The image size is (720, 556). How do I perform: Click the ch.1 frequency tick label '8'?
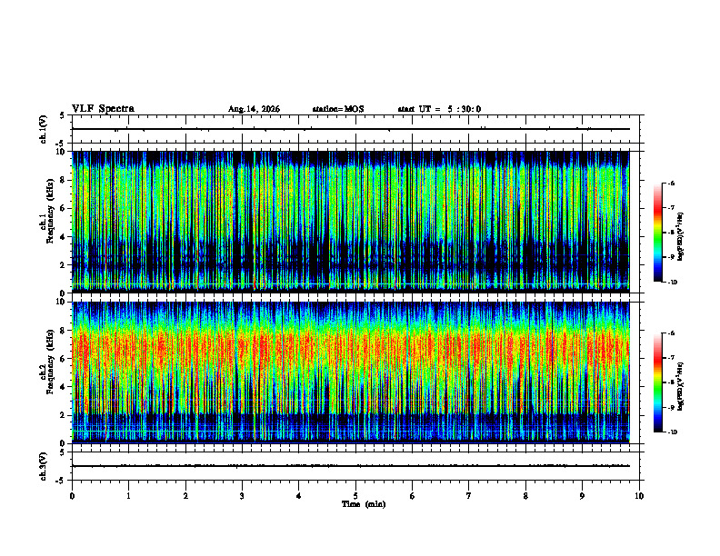click(x=64, y=180)
